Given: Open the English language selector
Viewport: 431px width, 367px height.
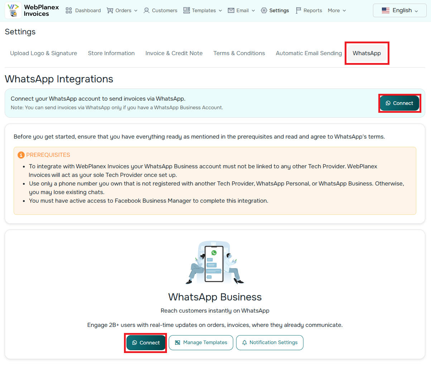Looking at the screenshot, I should 399,10.
